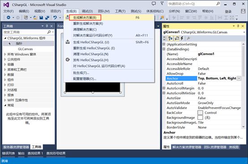Collapse the CSharpGL.Winforms components group

coord(5,38)
